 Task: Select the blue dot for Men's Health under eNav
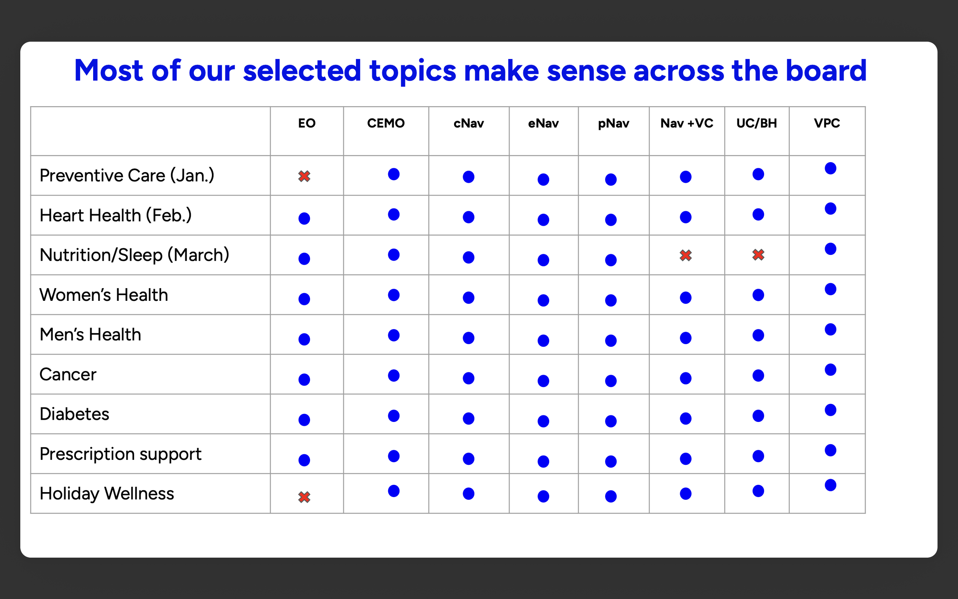click(543, 341)
